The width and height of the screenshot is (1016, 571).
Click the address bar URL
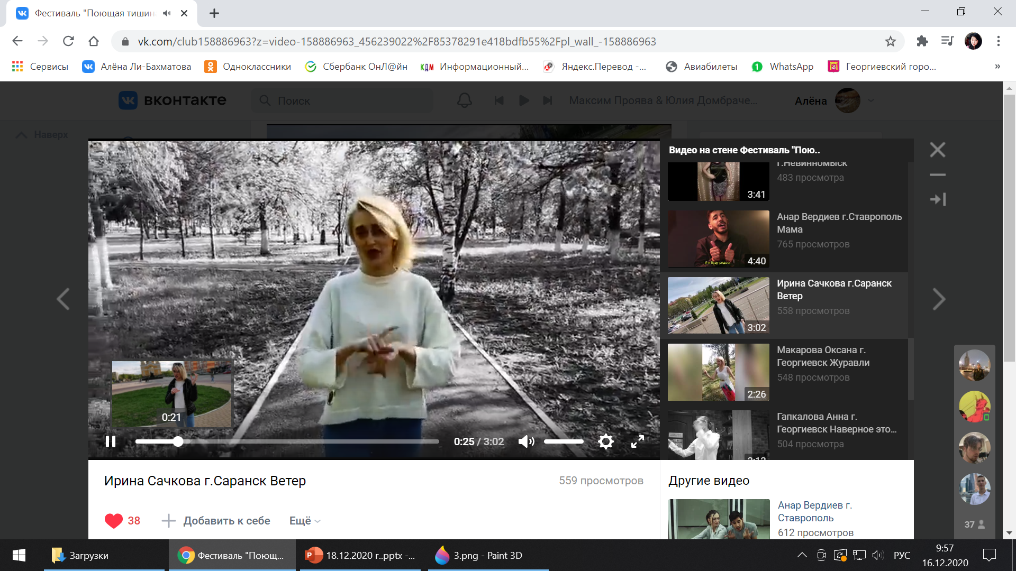397,41
